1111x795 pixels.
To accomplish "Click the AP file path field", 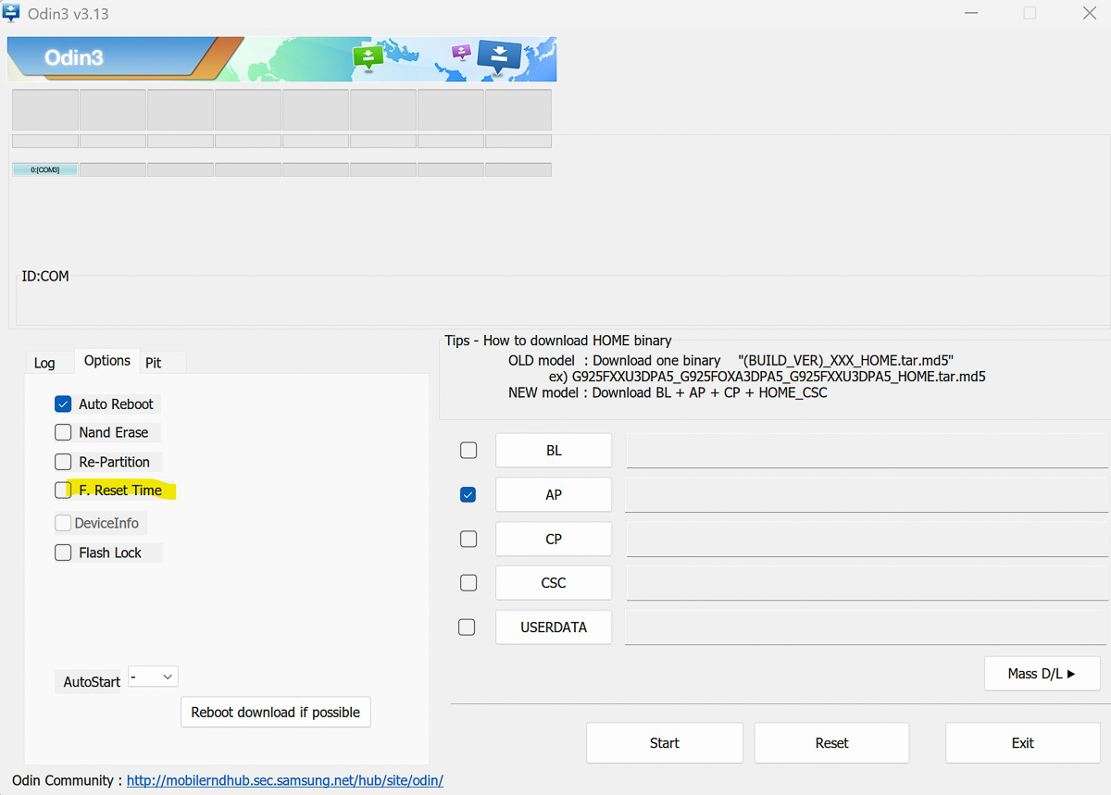I will (x=868, y=494).
